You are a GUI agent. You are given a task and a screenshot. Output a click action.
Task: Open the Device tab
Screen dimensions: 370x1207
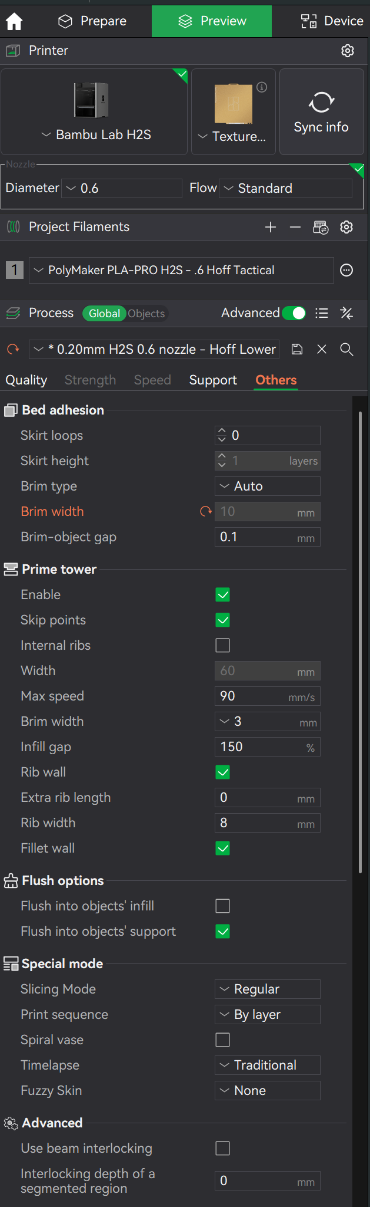point(332,21)
